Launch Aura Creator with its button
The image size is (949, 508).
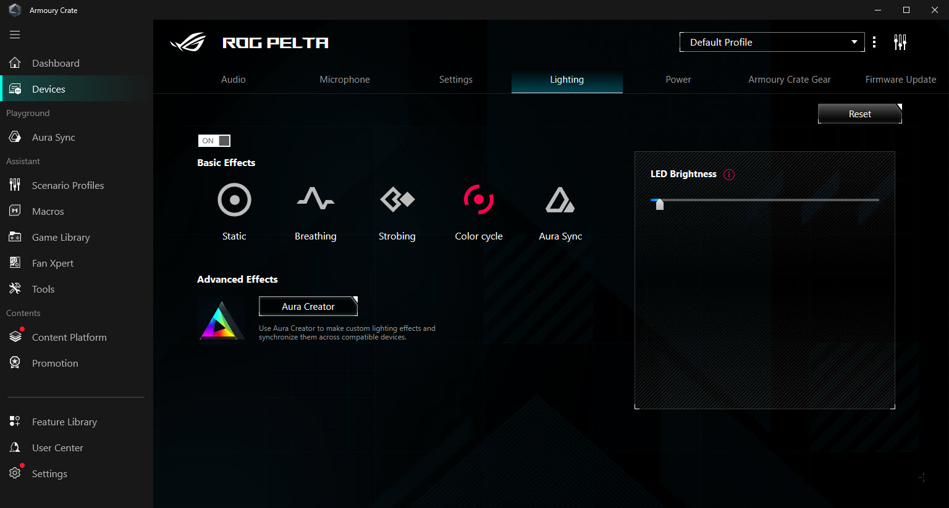point(308,306)
